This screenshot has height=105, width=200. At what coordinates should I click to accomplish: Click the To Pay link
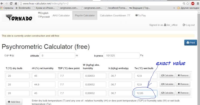click(140, 15)
